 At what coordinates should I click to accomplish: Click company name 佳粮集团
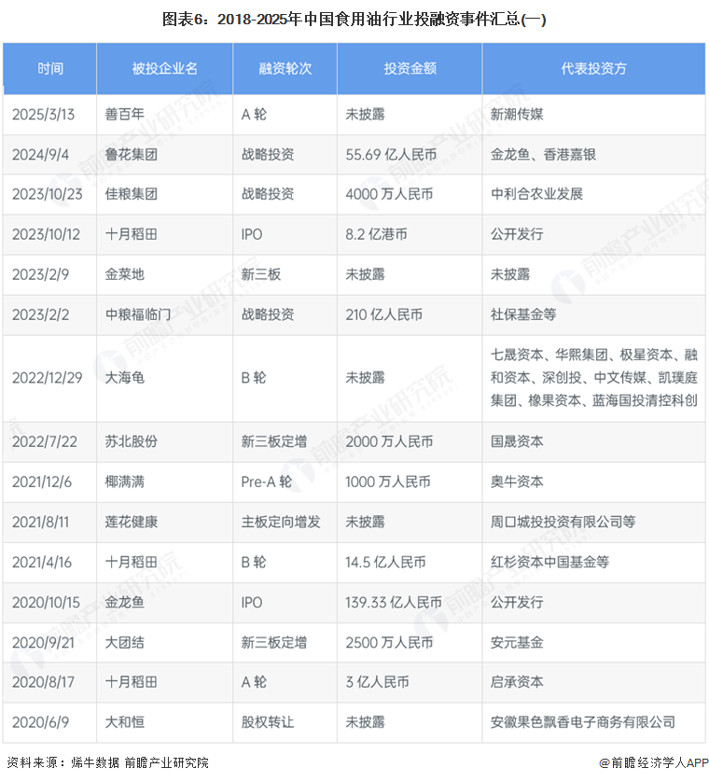tap(132, 194)
